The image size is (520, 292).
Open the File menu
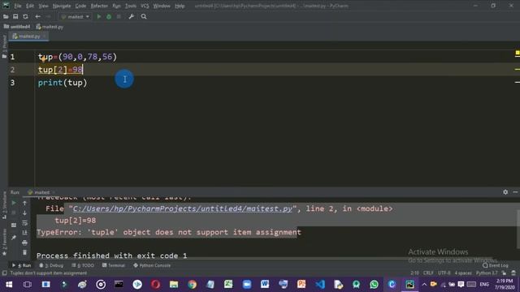pos(18,6)
